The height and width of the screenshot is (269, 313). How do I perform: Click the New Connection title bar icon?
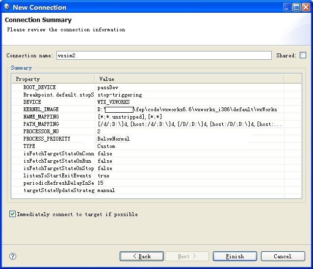coord(7,7)
